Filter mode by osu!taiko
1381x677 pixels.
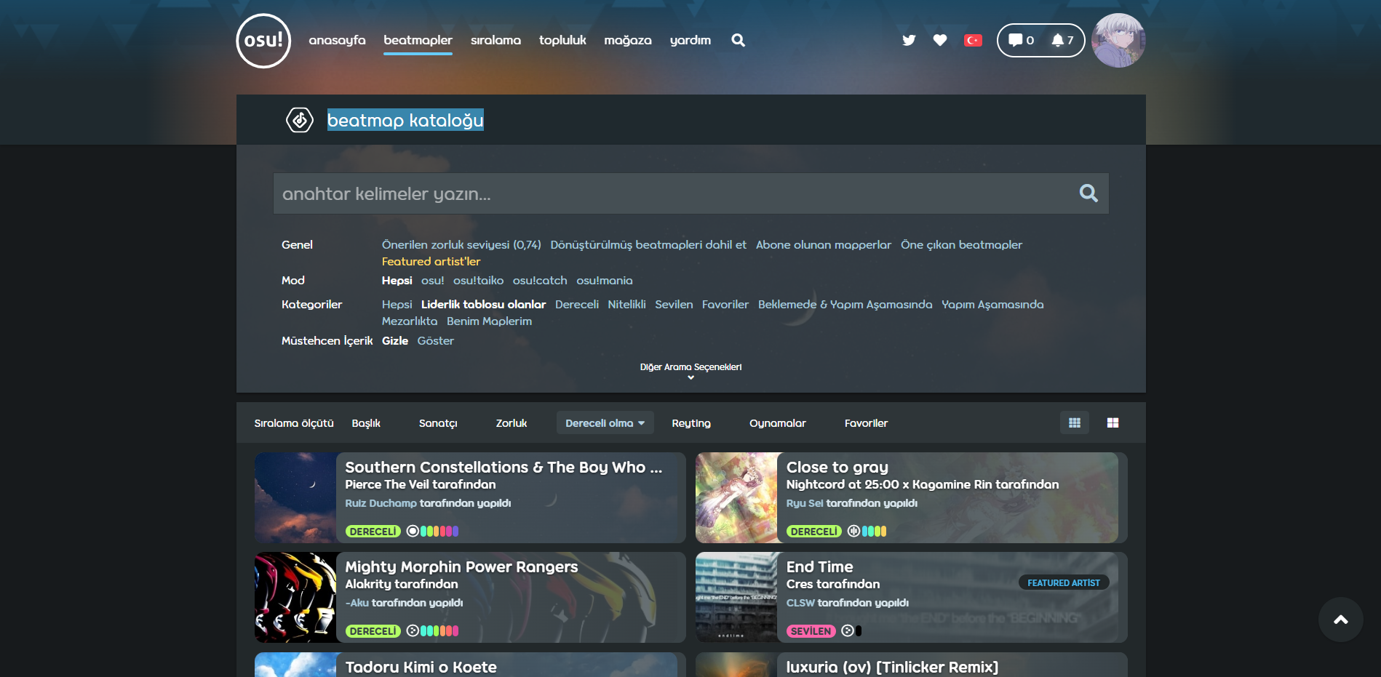tap(478, 281)
